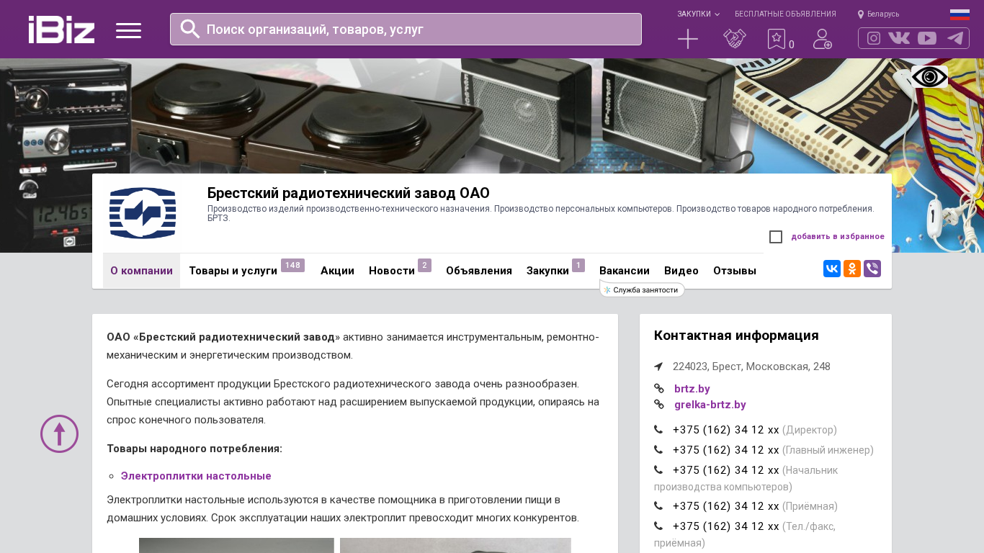Viewport: 984px width, 553px height.
Task: Click the link icon beside grelka-brtz.by
Action: [659, 405]
